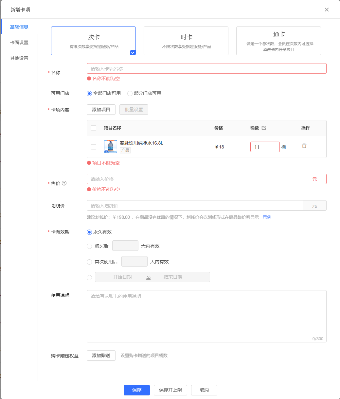Select the 时卡 card type
This screenshot has width=340, height=399.
[186, 41]
